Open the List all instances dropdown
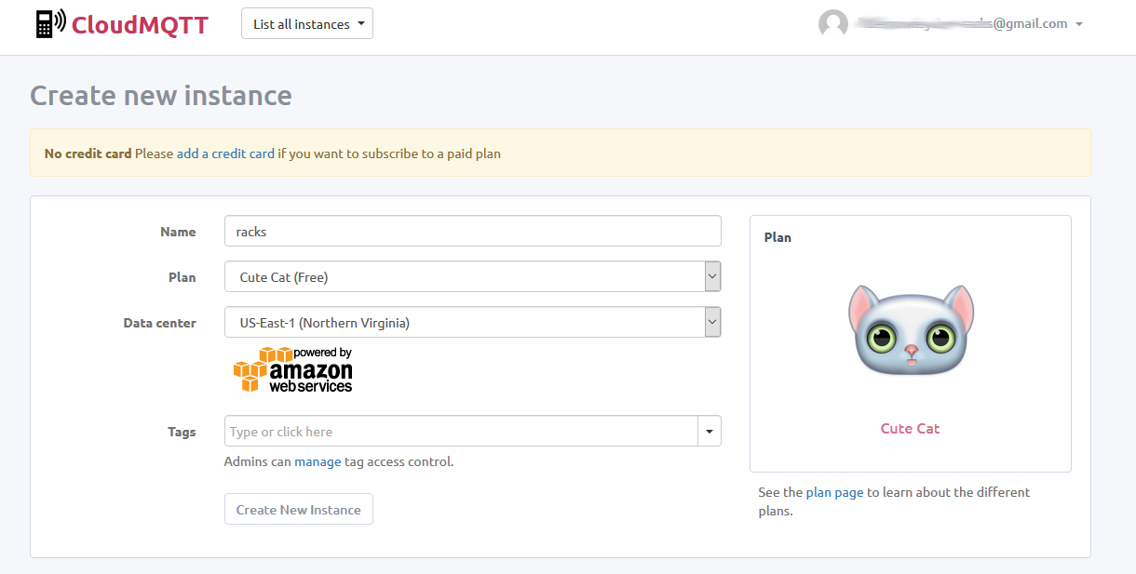Image resolution: width=1136 pixels, height=574 pixels. pyautogui.click(x=306, y=24)
